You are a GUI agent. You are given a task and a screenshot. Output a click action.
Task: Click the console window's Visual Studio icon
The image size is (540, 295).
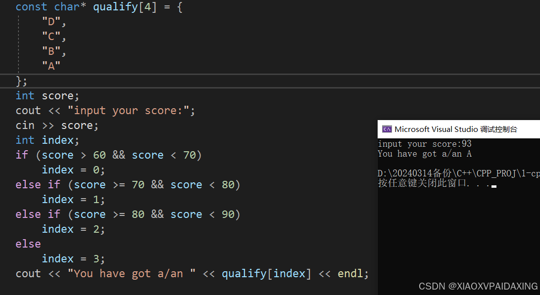(x=387, y=129)
